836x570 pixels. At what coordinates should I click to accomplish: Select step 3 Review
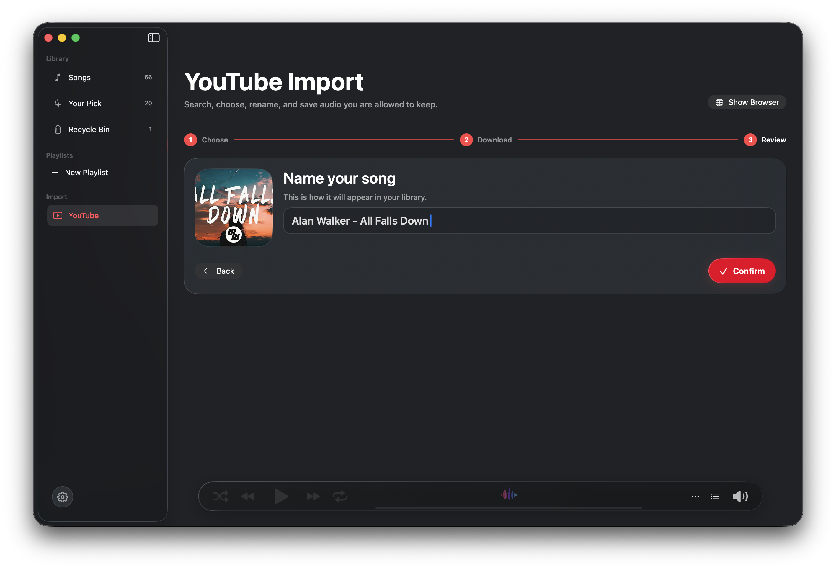pyautogui.click(x=765, y=140)
